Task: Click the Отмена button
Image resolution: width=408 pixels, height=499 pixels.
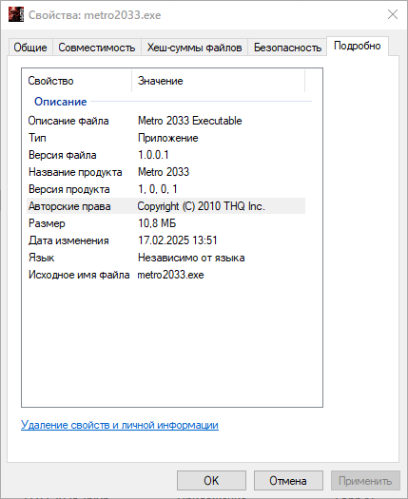Action: (x=288, y=481)
